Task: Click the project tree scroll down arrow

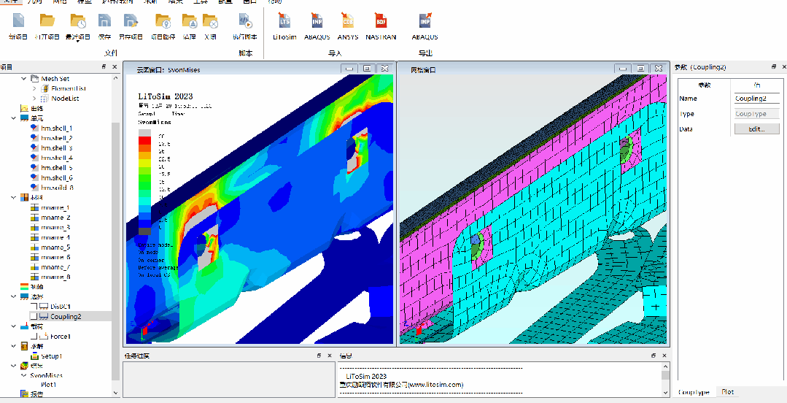Action: click(x=115, y=393)
